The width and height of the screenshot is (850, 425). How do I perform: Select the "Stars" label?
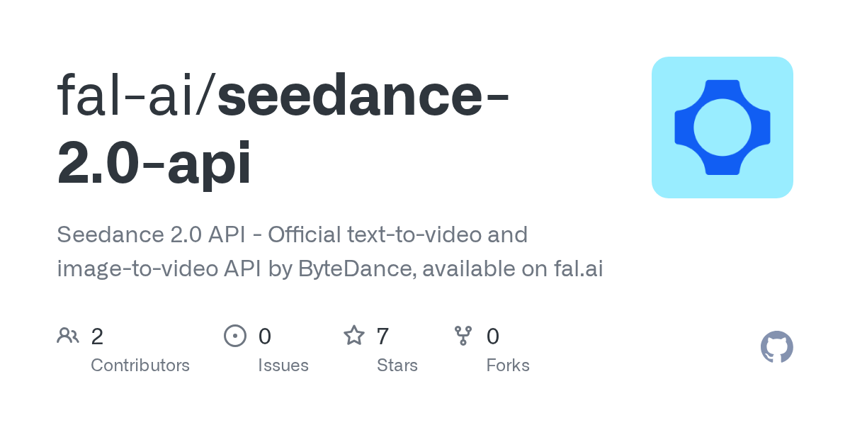397,365
